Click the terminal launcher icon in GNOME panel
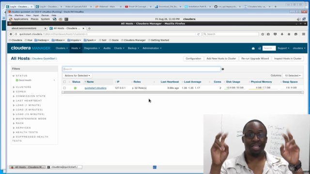Image resolution: width=310 pixels, height=174 pixels. 66,19
